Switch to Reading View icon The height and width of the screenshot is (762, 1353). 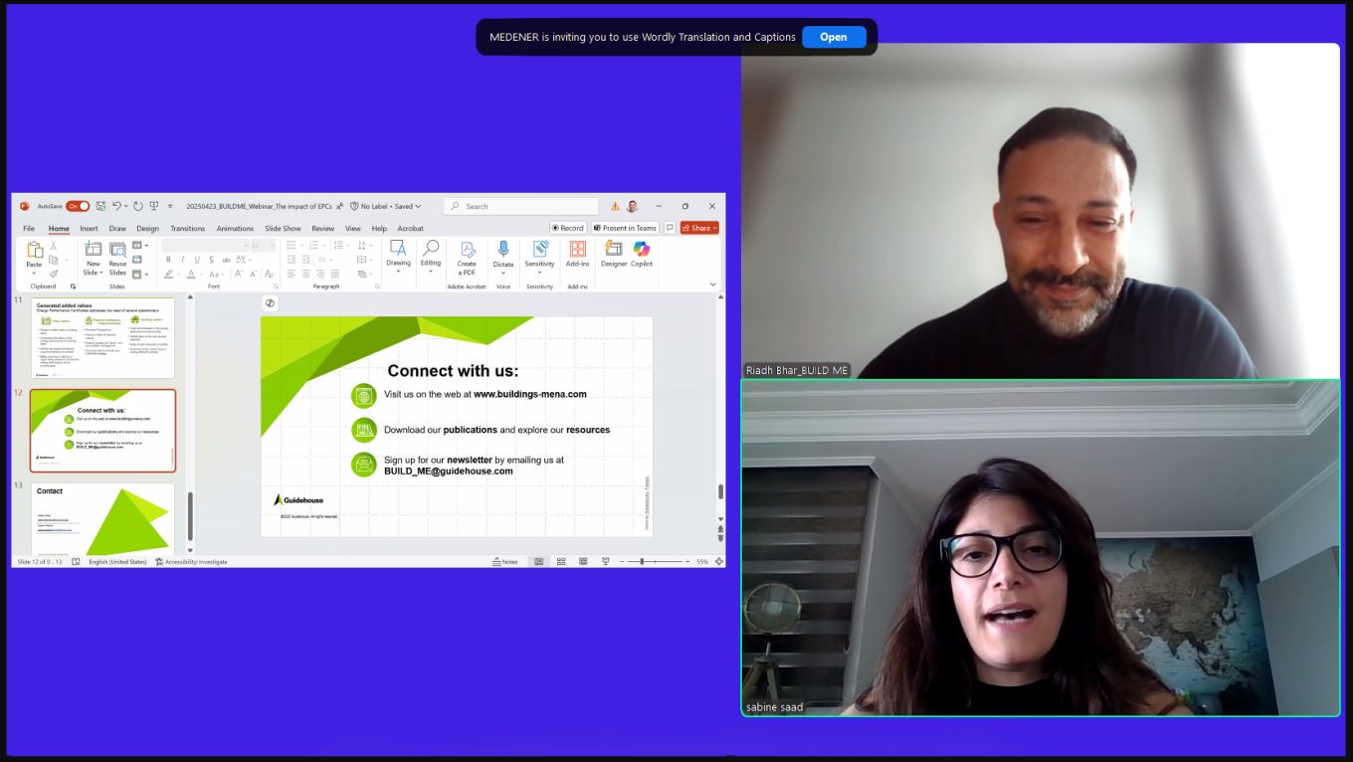pyautogui.click(x=583, y=562)
